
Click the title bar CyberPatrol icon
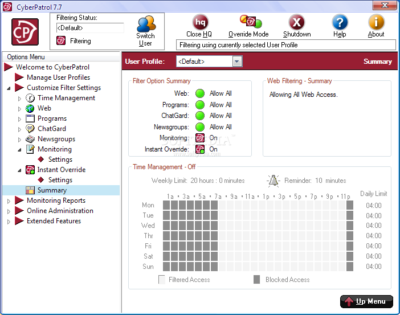pyautogui.click(x=7, y=7)
